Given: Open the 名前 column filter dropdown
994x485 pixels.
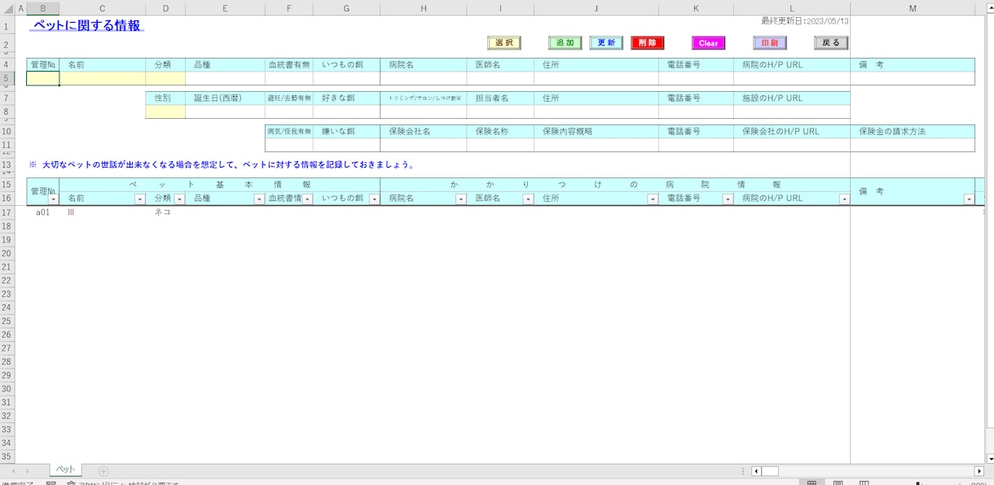Looking at the screenshot, I should tap(140, 199).
